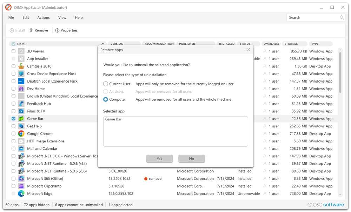Image resolution: width=351 pixels, height=212 pixels.
Task: Click the '72 apps hidden' status text
Action: (37, 205)
